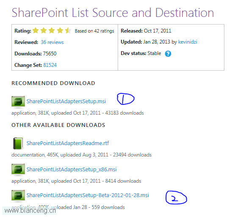Click the installer icon beside the Beta 2012-01-28 msi

18,195
